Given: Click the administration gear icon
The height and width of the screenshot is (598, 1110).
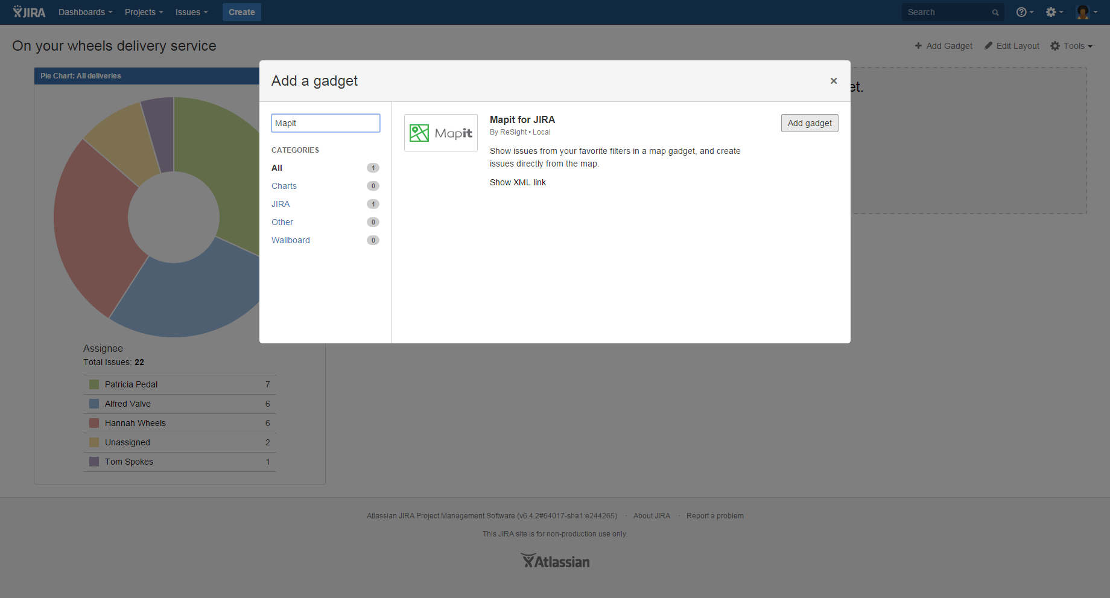Looking at the screenshot, I should pyautogui.click(x=1052, y=11).
